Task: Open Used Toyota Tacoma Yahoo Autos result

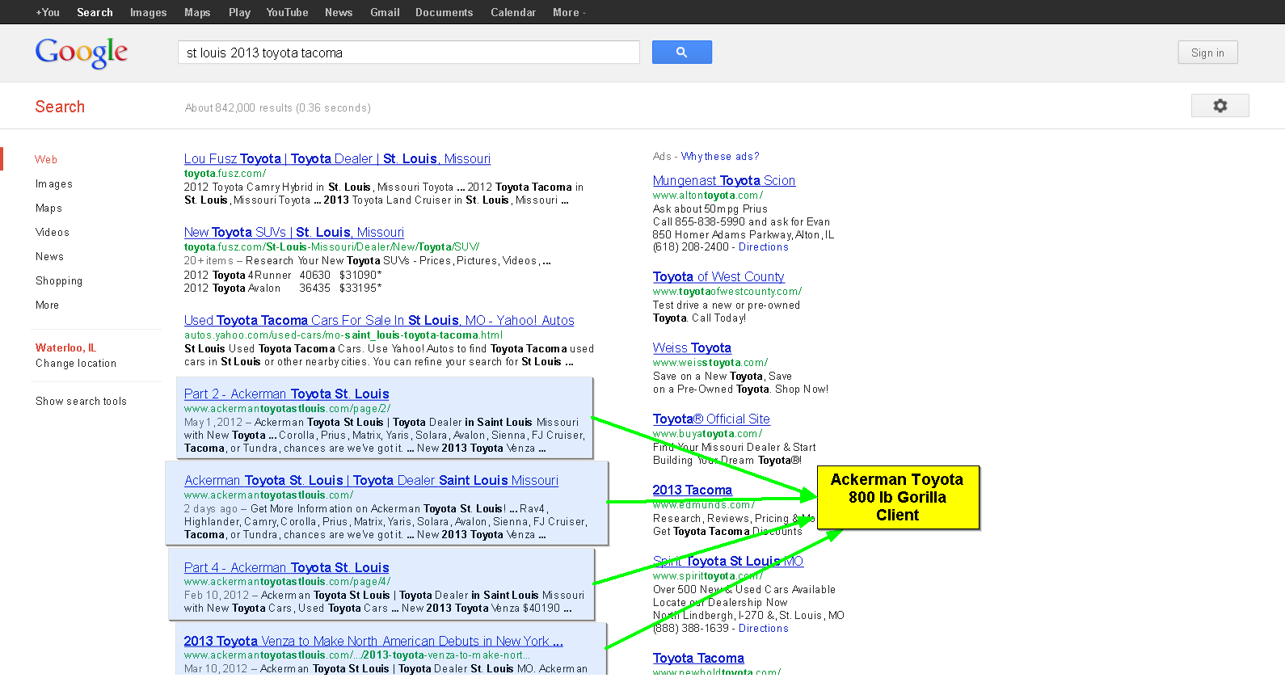Action: tap(379, 320)
